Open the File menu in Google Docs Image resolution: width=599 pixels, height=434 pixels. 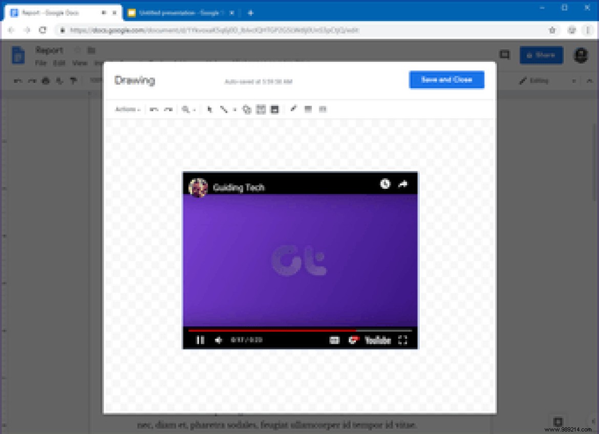[40, 63]
